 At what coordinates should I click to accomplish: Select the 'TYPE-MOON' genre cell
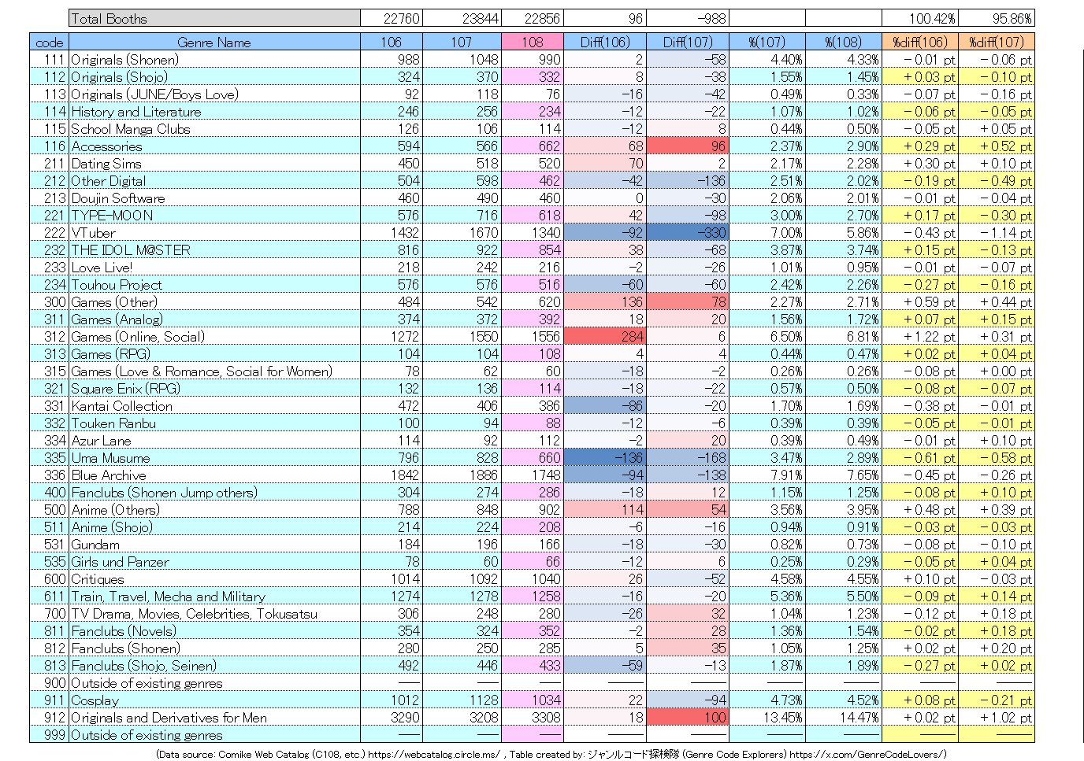214,216
